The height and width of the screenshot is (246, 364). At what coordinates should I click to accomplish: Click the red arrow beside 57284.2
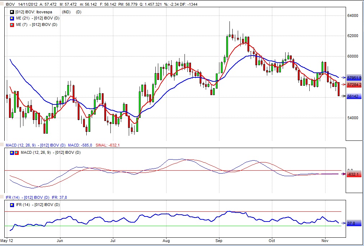click(x=343, y=85)
